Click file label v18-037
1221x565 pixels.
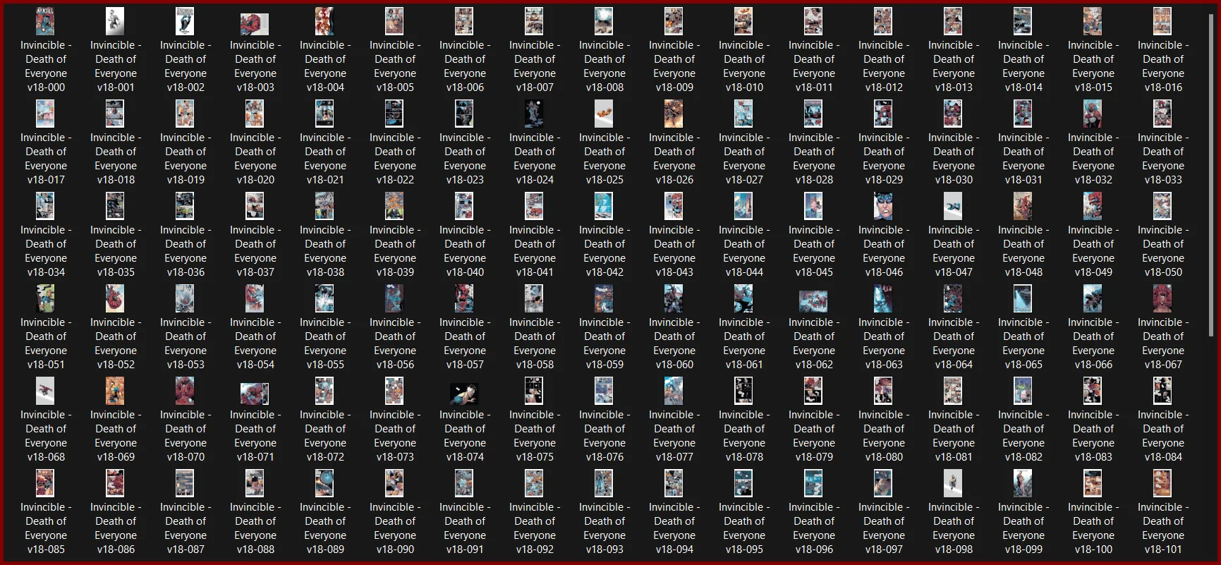coord(255,251)
